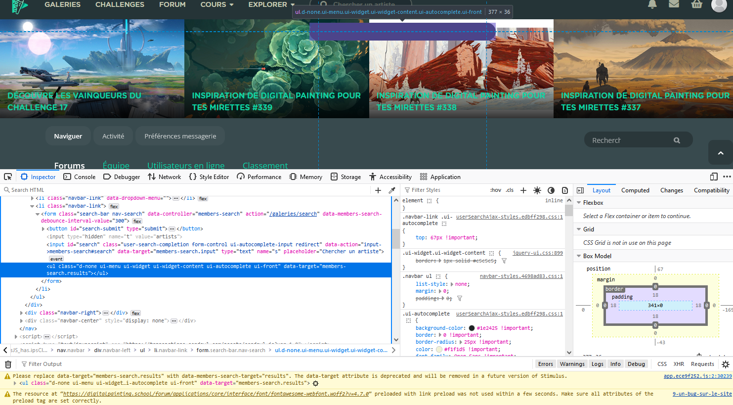The image size is (733, 405).
Task: Switch to the Computed tab
Action: (x=635, y=190)
